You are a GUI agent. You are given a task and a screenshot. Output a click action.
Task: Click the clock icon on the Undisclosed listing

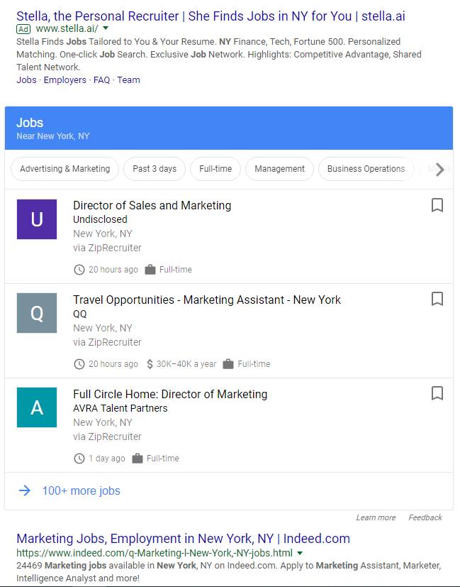79,270
